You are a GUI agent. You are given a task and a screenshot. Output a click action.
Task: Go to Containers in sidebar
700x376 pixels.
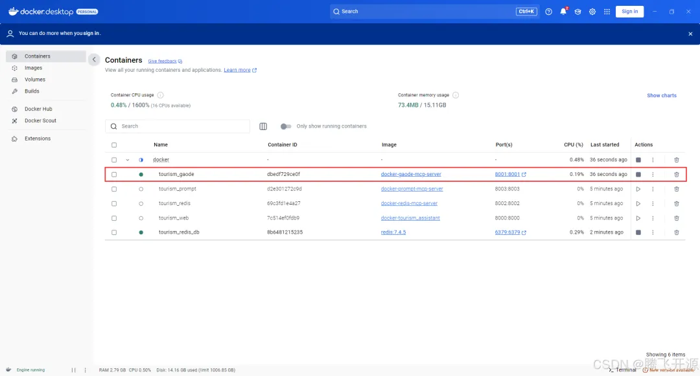tap(46, 56)
